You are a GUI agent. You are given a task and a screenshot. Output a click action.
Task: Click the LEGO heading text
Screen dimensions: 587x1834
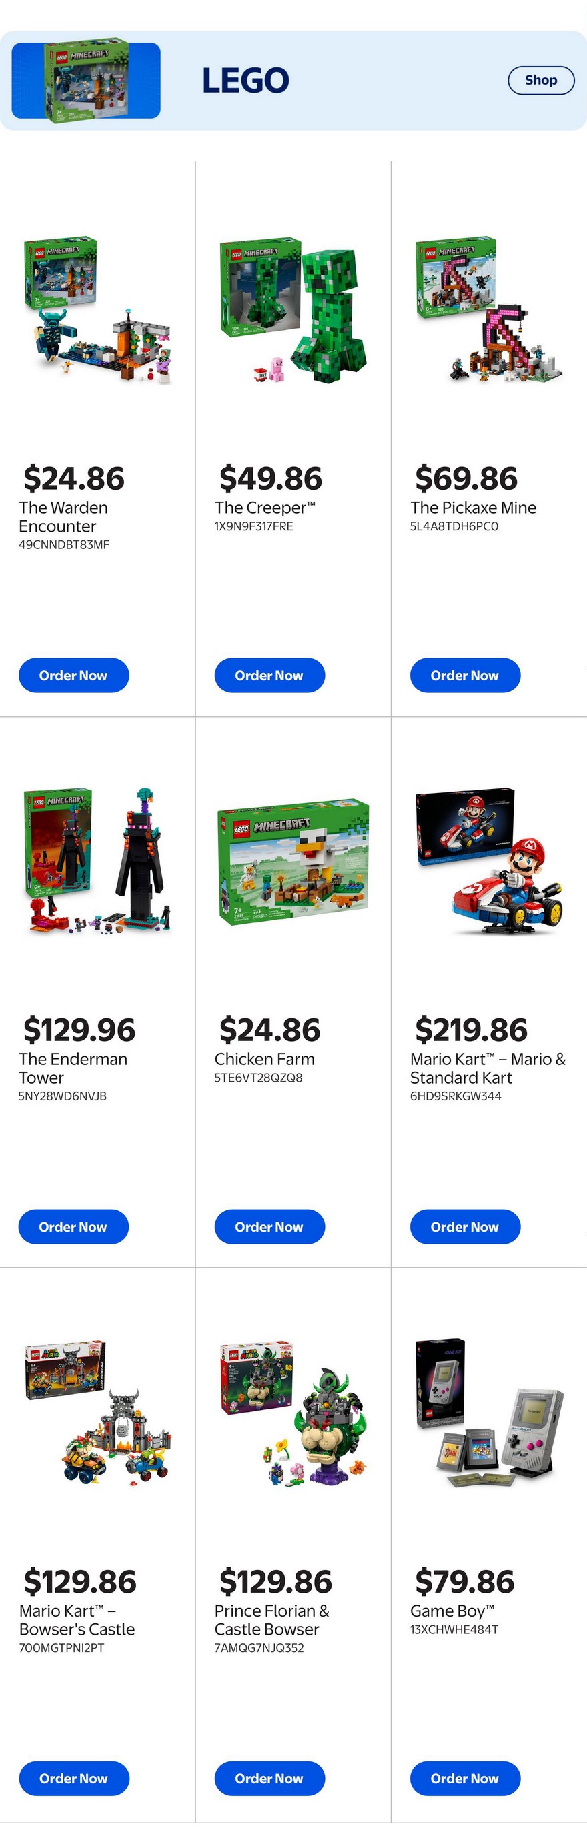click(x=245, y=81)
